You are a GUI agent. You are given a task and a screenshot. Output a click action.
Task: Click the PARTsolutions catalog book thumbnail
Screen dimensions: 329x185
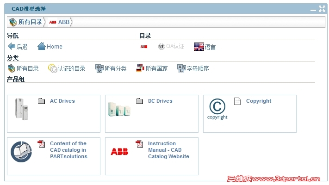pyautogui.click(x=21, y=152)
